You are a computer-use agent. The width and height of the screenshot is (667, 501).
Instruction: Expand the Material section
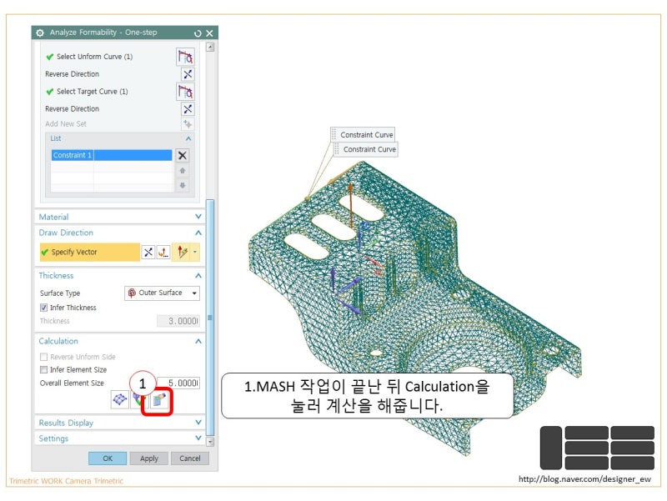(x=198, y=217)
